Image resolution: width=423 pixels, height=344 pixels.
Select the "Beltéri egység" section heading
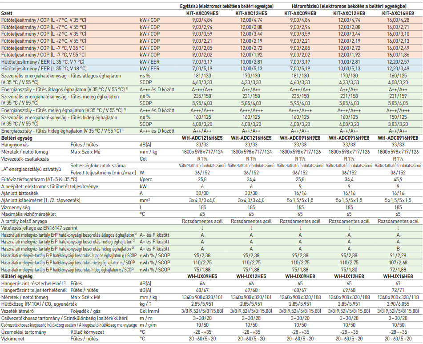pyautogui.click(x=17, y=138)
